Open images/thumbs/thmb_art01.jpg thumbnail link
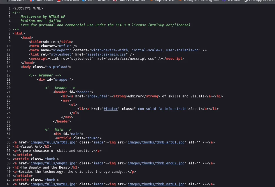 pos(156,142)
